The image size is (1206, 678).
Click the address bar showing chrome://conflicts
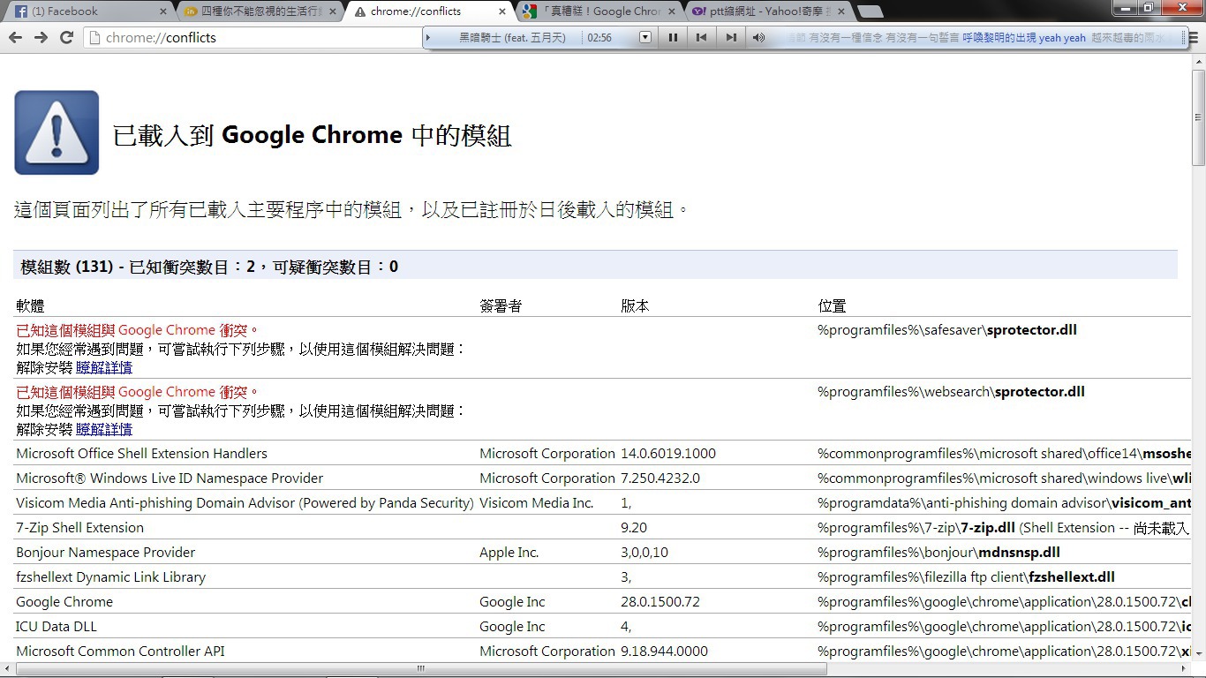pyautogui.click(x=256, y=38)
